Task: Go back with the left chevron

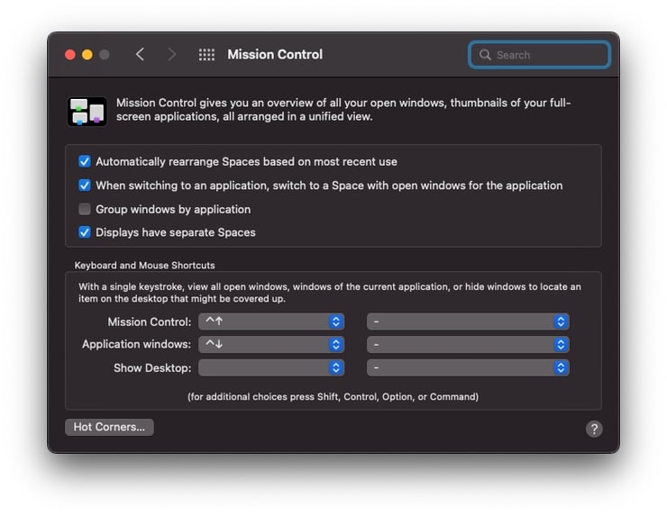Action: (141, 54)
